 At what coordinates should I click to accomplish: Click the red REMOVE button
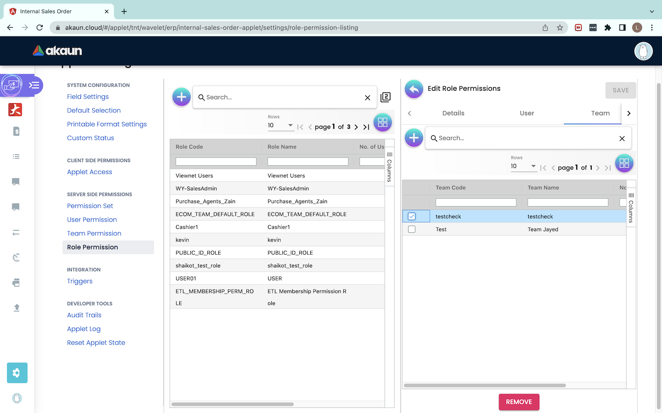point(519,402)
